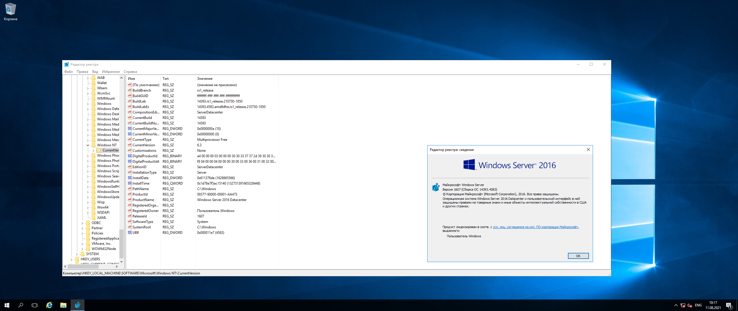Select the UBR value icon
This screenshot has width=738, height=311.
coord(130,232)
